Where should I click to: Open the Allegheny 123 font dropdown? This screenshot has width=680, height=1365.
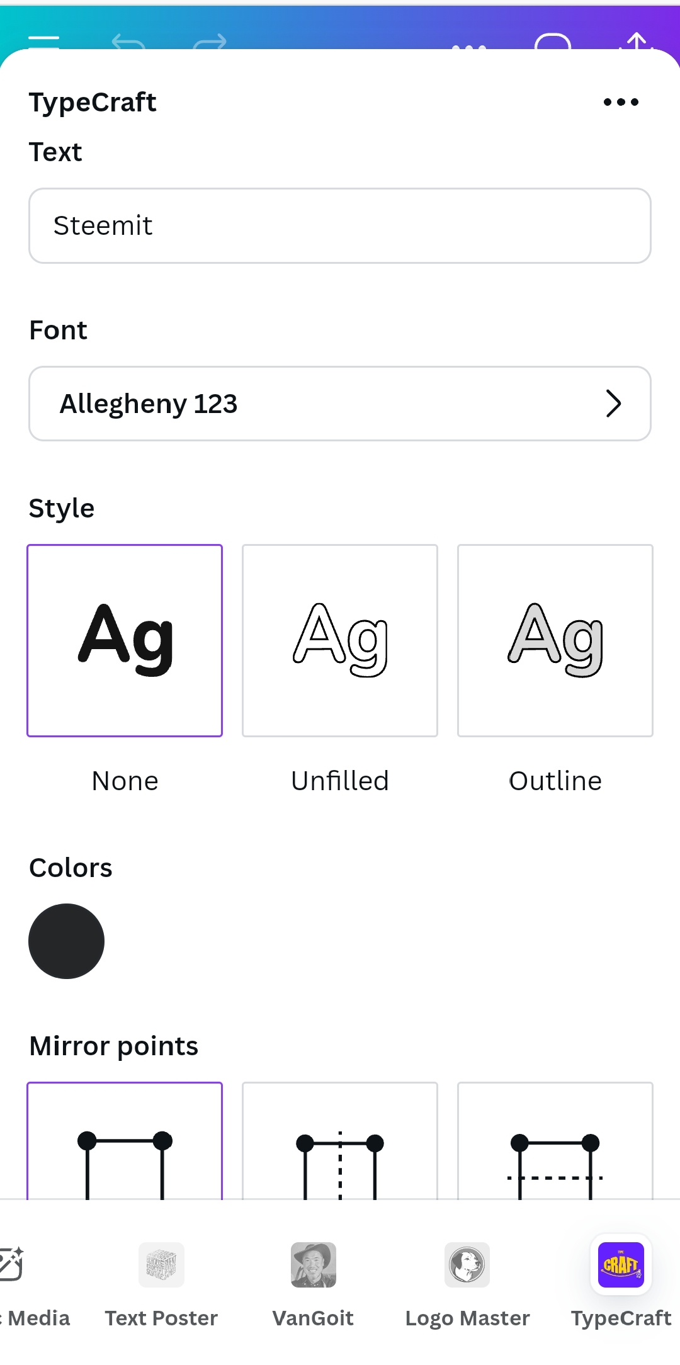[340, 404]
